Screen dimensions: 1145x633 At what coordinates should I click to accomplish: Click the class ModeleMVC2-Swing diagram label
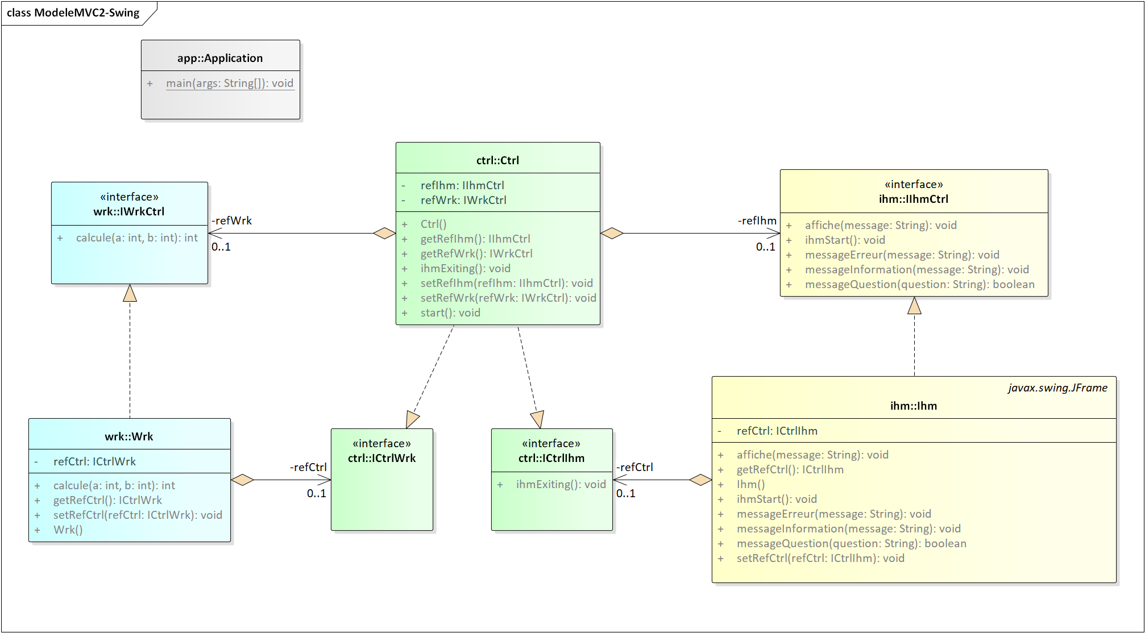(73, 13)
